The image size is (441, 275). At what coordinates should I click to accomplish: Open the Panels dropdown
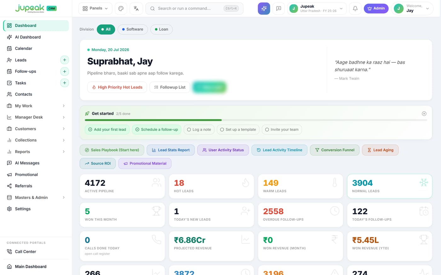tap(95, 8)
